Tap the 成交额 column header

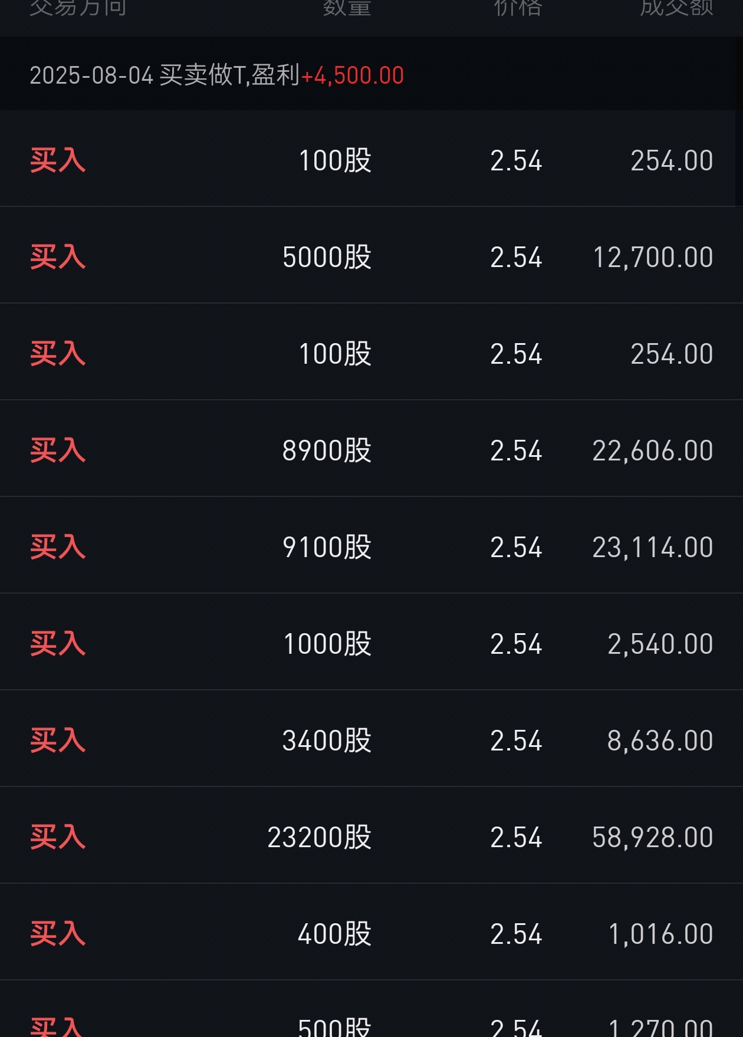click(x=677, y=7)
